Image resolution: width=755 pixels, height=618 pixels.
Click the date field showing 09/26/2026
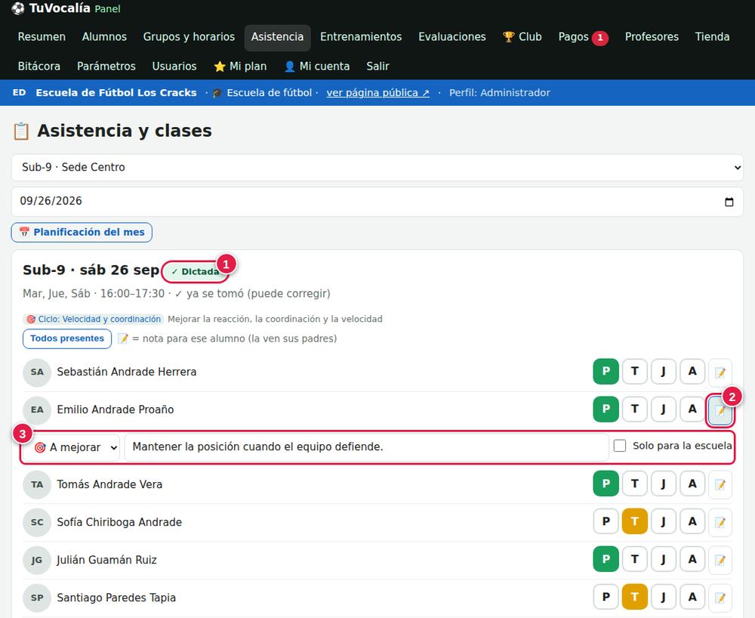pyautogui.click(x=377, y=202)
